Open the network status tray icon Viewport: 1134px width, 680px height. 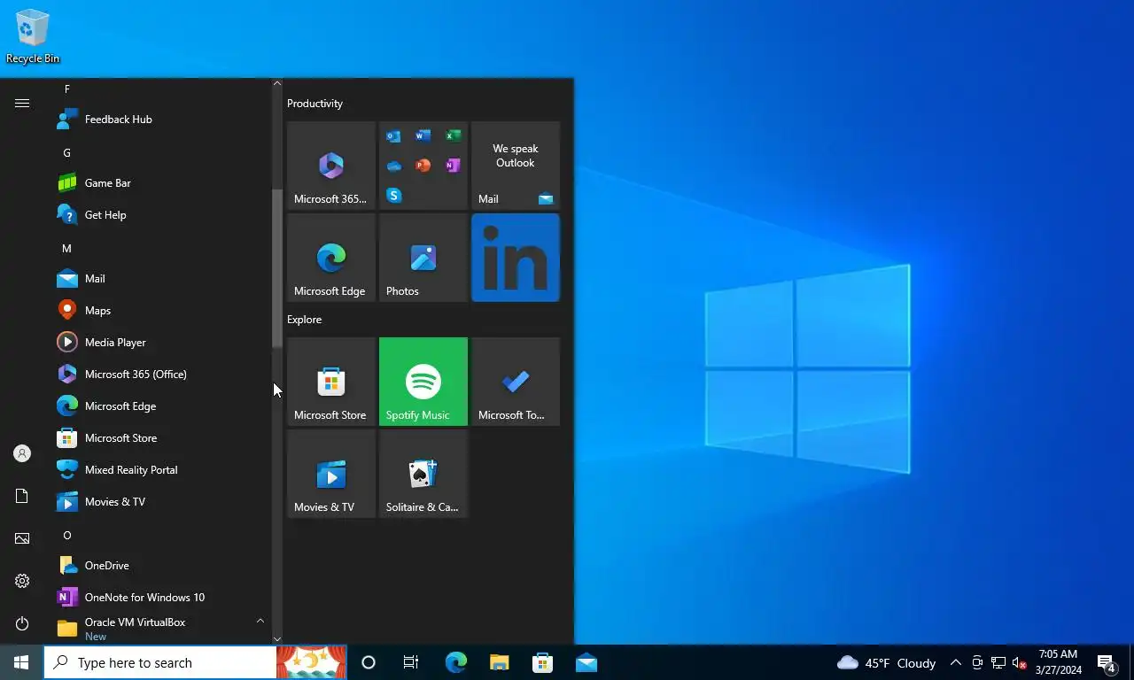point(998,662)
